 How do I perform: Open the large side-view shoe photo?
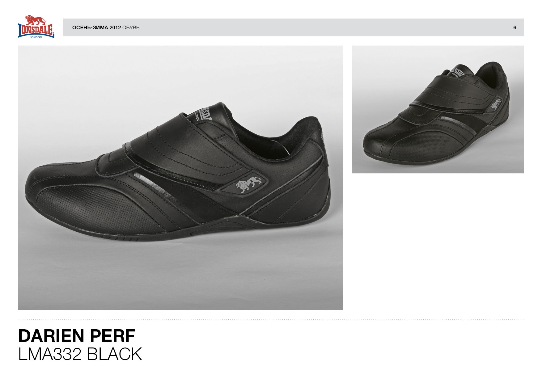[x=180, y=178]
